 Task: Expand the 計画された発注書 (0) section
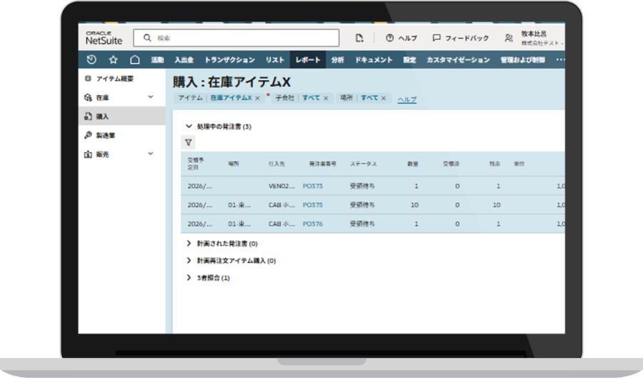pos(189,244)
